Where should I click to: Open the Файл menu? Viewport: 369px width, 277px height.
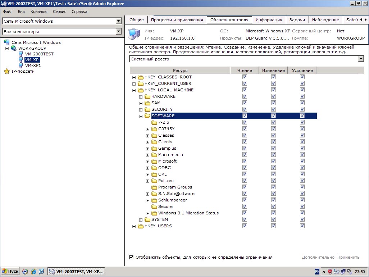tap(8, 12)
